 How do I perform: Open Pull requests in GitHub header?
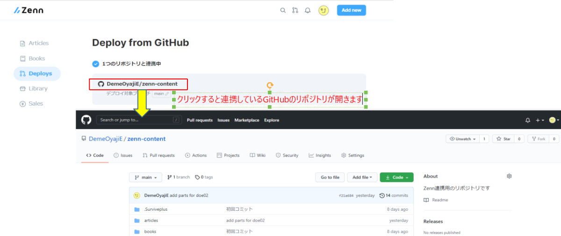tap(200, 120)
